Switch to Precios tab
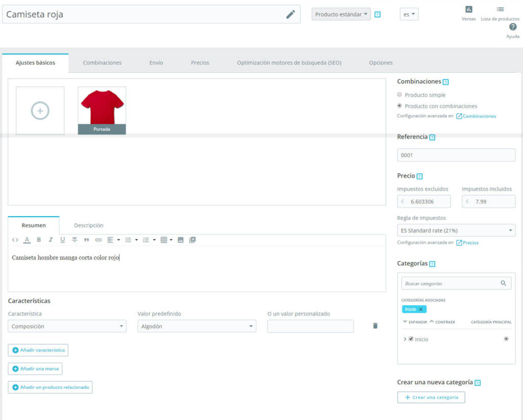The width and height of the screenshot is (523, 420). tap(200, 63)
